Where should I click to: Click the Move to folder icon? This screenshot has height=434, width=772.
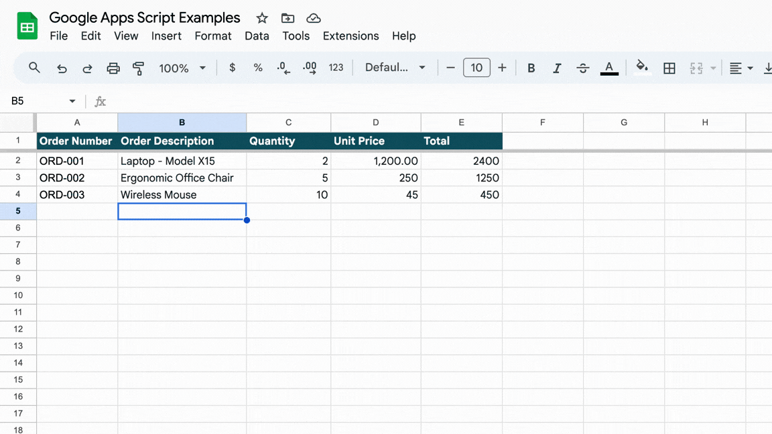point(287,18)
